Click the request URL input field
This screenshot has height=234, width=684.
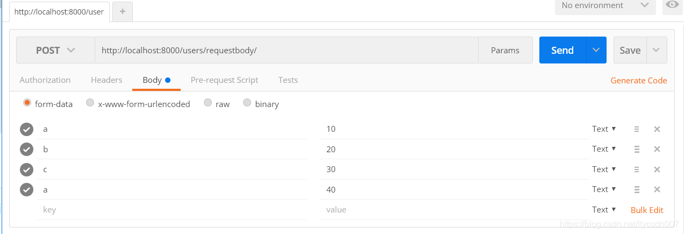click(285, 50)
